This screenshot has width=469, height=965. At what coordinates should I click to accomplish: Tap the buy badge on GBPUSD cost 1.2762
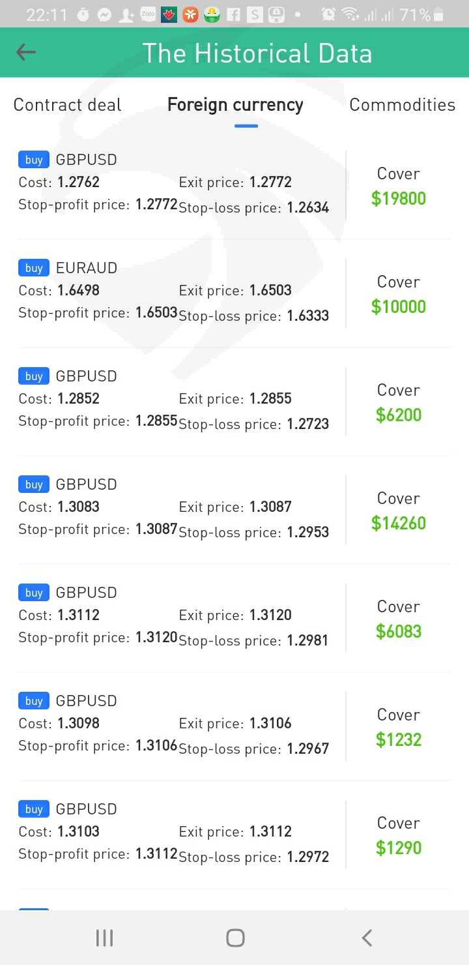(x=34, y=160)
